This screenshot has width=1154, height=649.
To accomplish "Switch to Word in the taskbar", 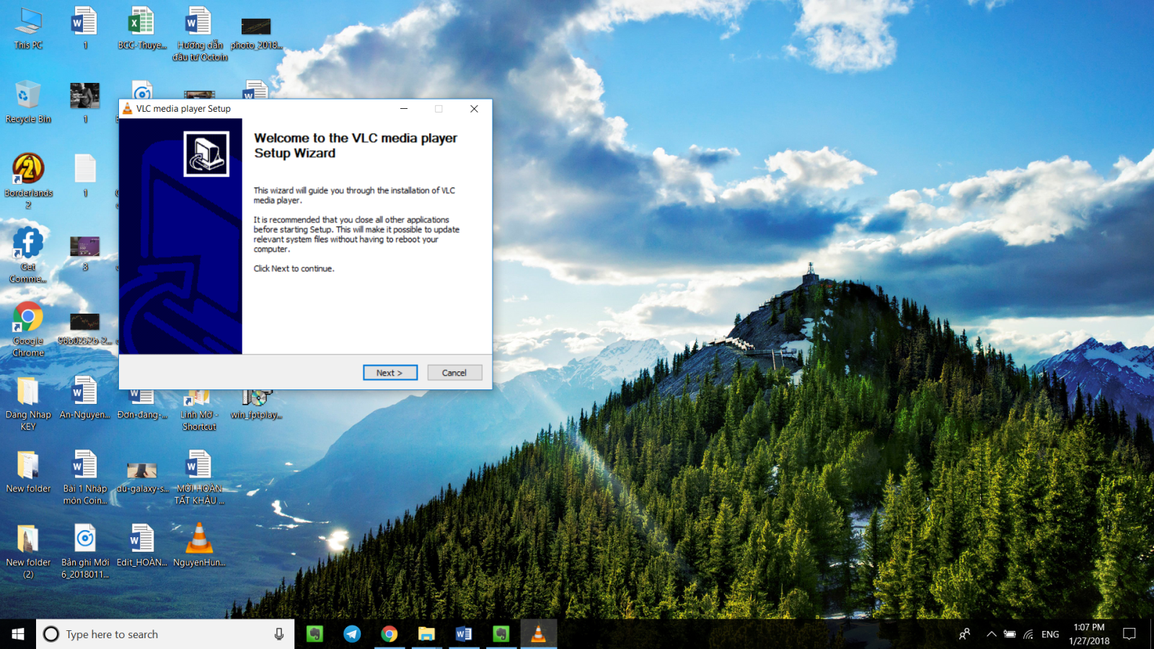I will [464, 634].
